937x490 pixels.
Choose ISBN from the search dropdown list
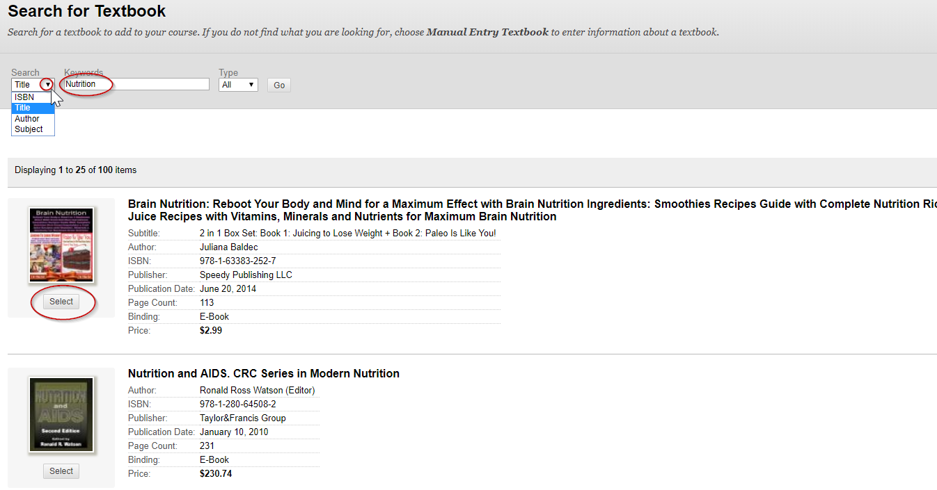pos(25,97)
